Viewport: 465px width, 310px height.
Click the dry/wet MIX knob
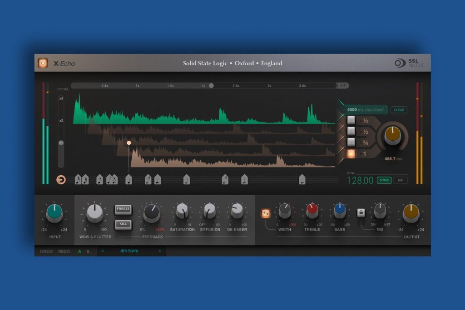[380, 211]
